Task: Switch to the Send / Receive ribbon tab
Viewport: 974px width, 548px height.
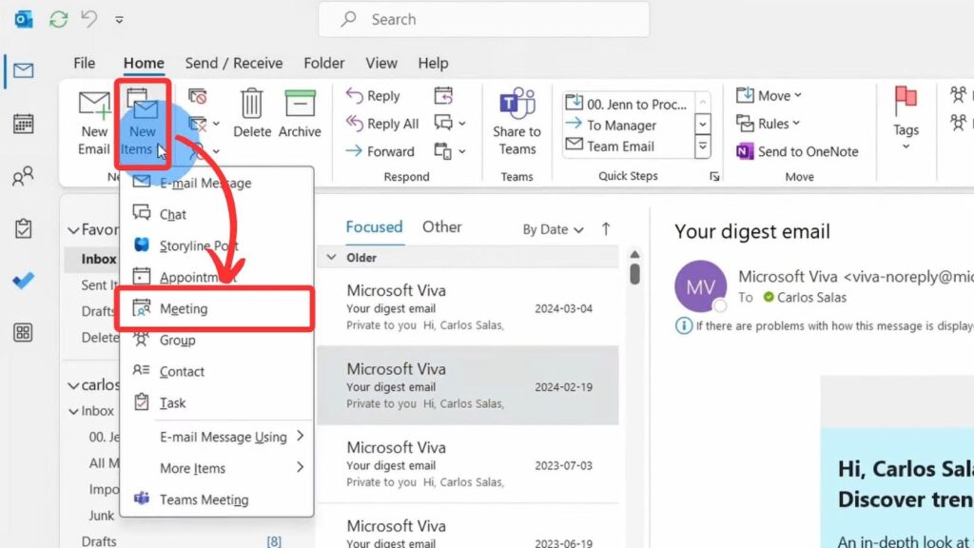Action: [233, 63]
